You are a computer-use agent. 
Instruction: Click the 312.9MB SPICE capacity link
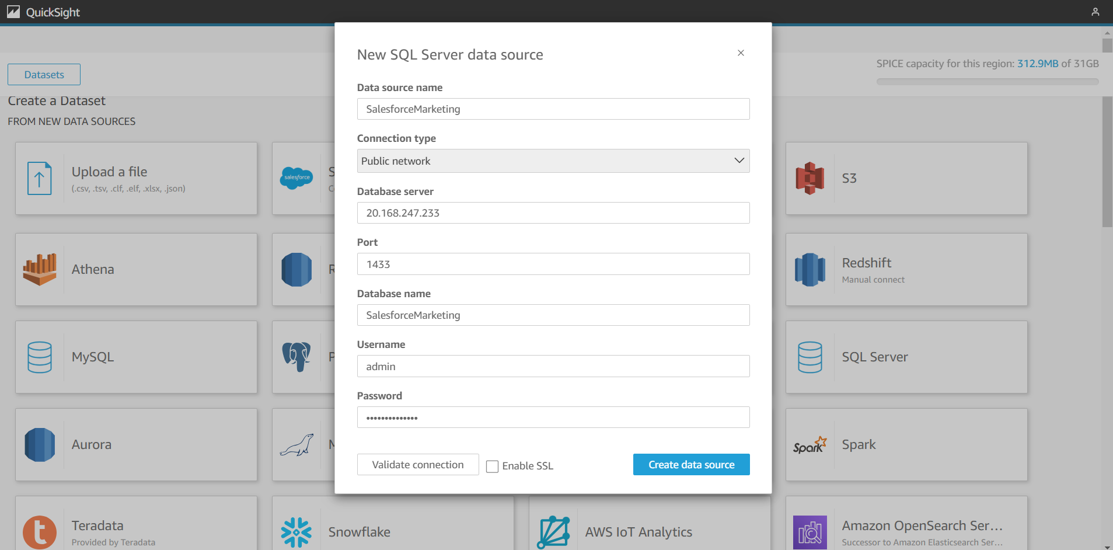click(1038, 64)
